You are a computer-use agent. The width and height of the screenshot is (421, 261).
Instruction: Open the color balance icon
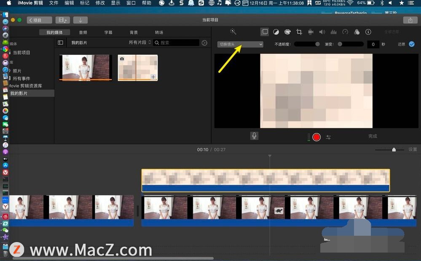click(x=276, y=32)
